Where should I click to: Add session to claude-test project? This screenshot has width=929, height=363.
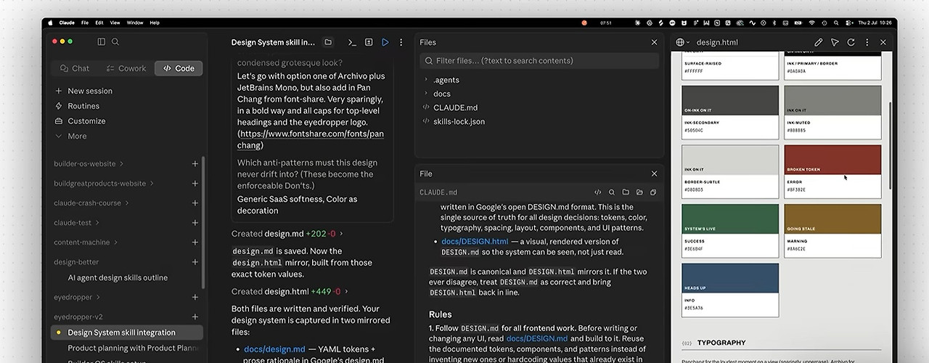point(195,223)
